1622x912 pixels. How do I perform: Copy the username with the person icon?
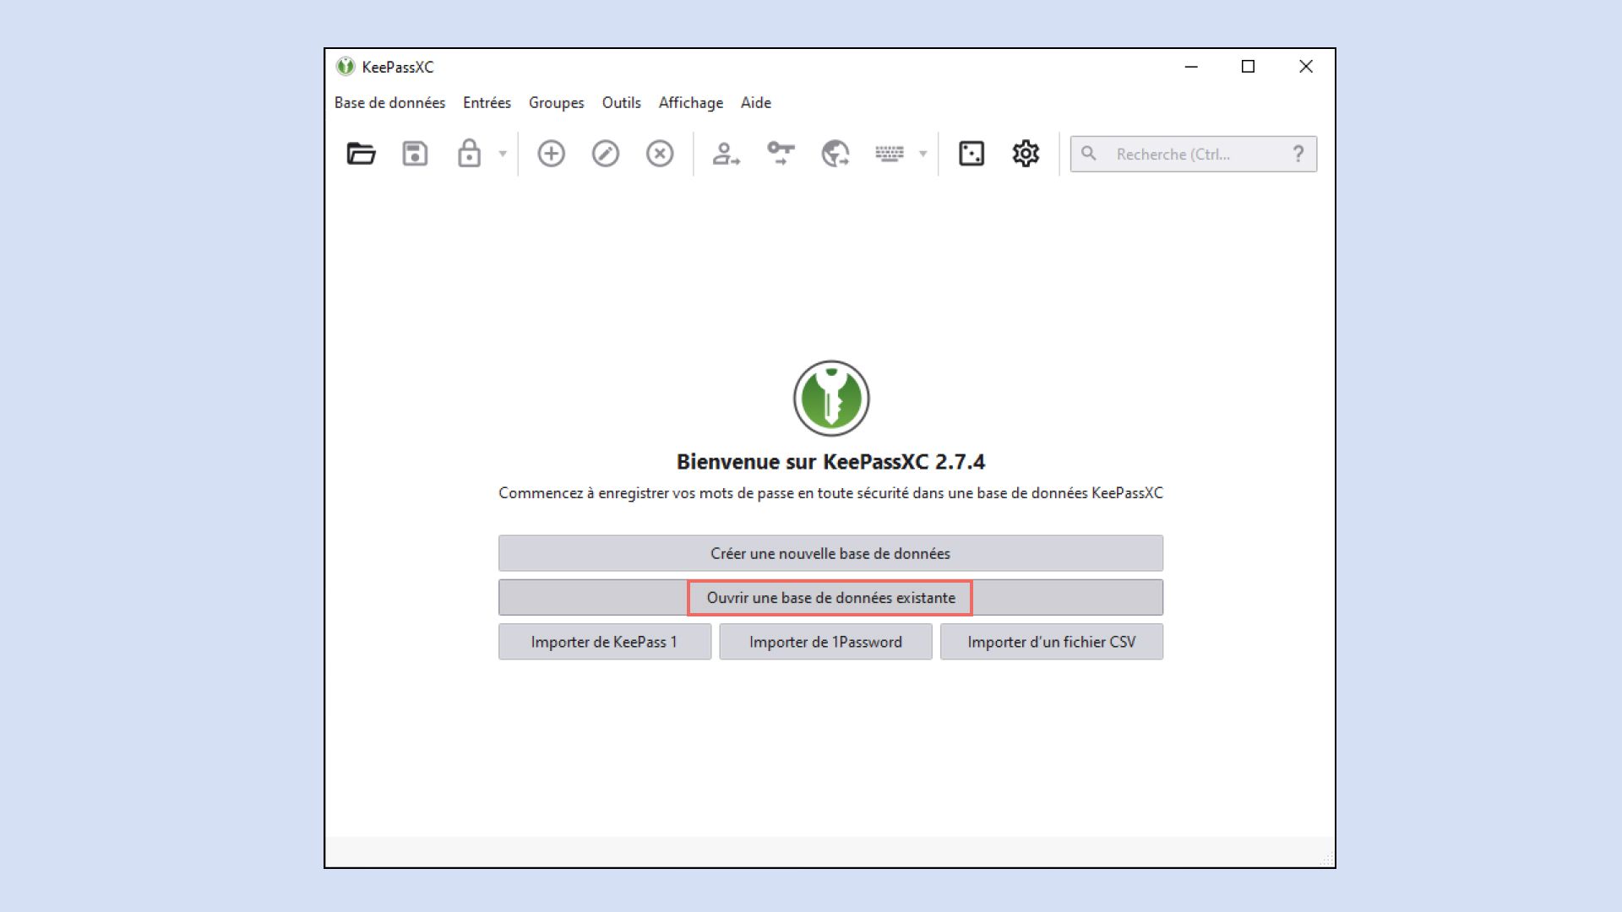(x=727, y=154)
